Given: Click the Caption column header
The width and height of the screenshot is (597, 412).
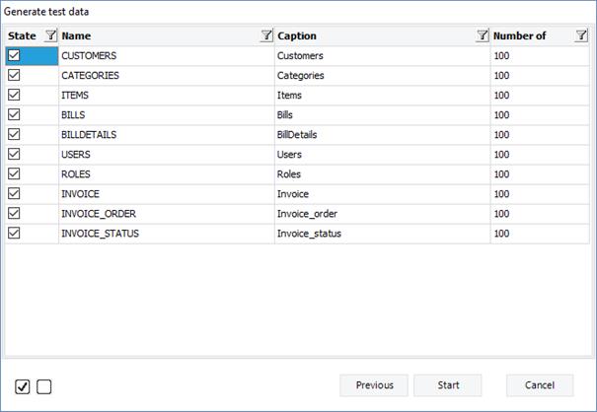Looking at the screenshot, I should [382, 35].
